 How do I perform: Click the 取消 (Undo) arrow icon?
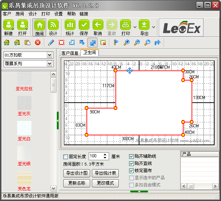click(98, 25)
